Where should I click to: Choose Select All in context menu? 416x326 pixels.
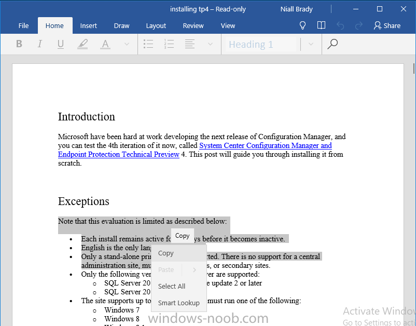click(x=179, y=286)
